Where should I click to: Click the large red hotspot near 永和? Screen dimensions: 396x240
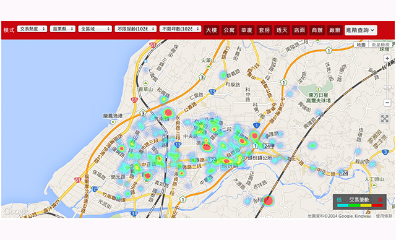tap(268, 201)
